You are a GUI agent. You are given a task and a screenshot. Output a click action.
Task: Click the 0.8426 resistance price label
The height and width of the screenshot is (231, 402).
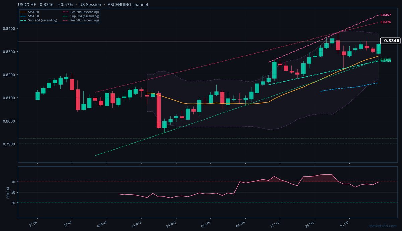point(385,22)
